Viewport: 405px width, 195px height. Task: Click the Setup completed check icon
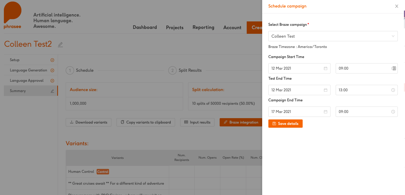coord(52,60)
